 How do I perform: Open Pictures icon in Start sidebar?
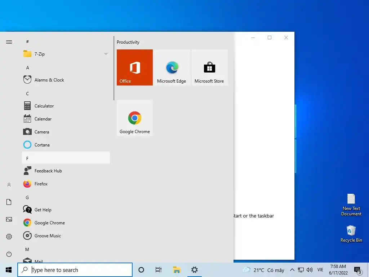pyautogui.click(x=9, y=219)
